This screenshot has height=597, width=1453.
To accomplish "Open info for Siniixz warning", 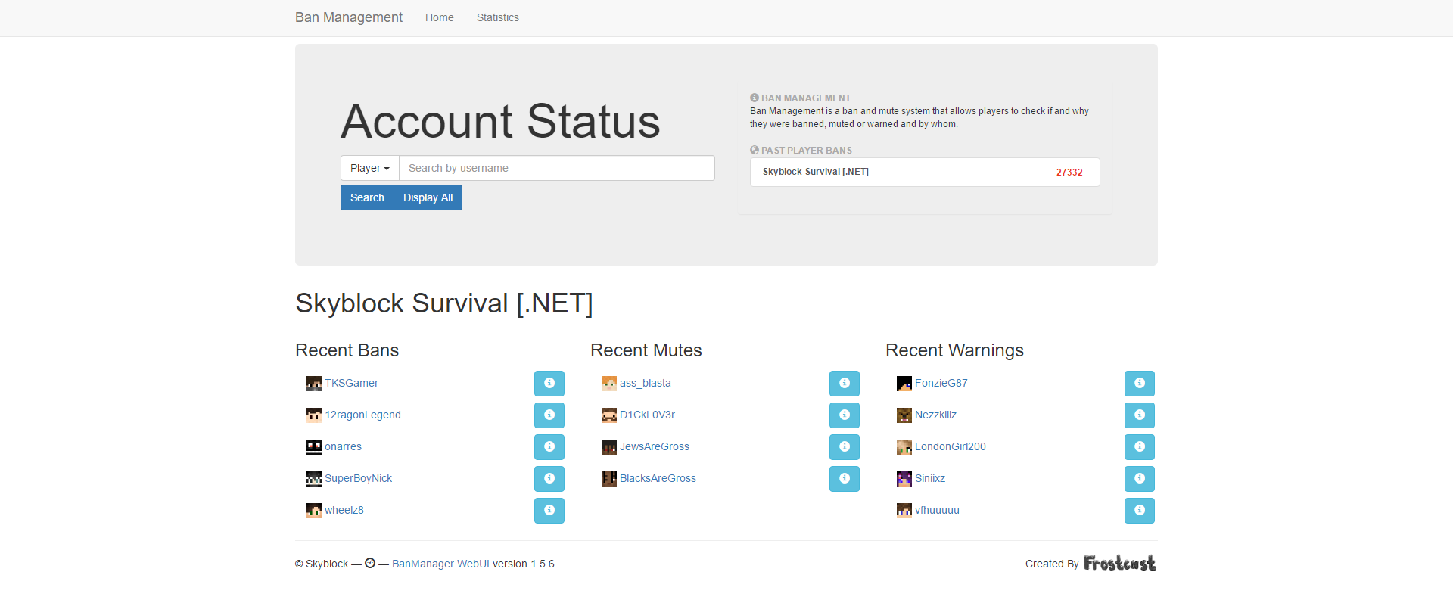I will tap(1140, 479).
